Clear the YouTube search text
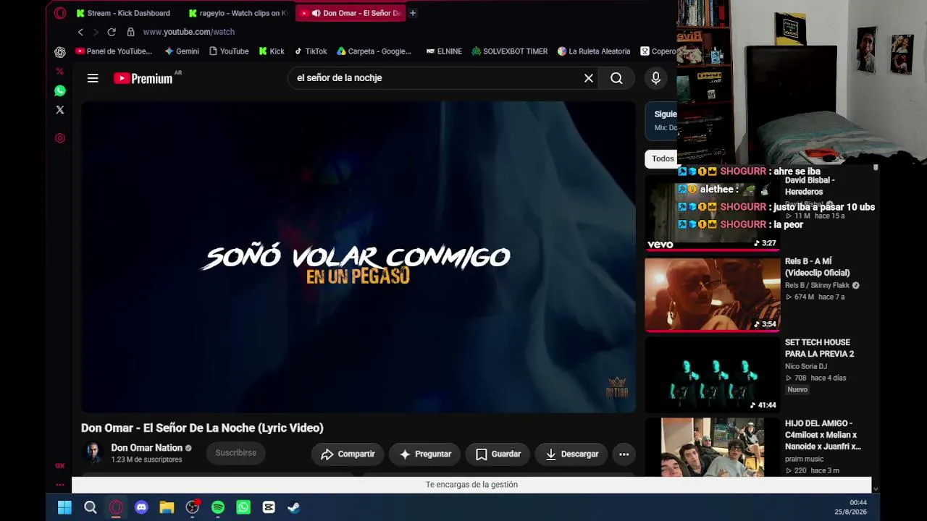The width and height of the screenshot is (927, 521). [x=589, y=78]
